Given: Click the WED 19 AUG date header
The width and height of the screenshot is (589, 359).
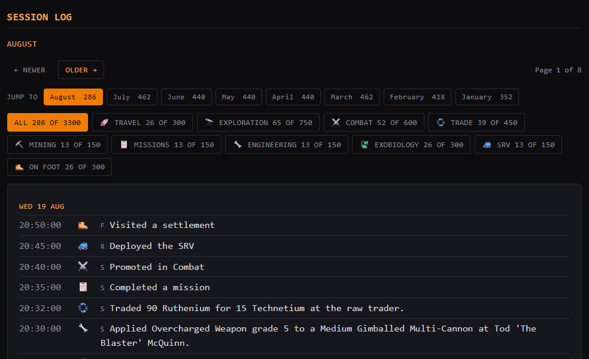Looking at the screenshot, I should point(42,206).
